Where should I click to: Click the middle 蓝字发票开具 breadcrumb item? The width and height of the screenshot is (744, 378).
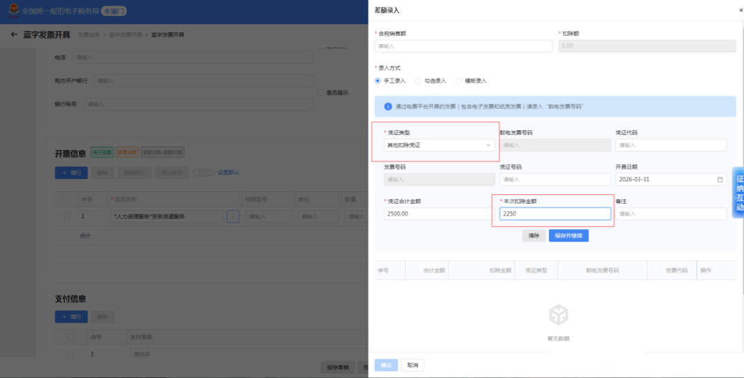click(x=125, y=34)
